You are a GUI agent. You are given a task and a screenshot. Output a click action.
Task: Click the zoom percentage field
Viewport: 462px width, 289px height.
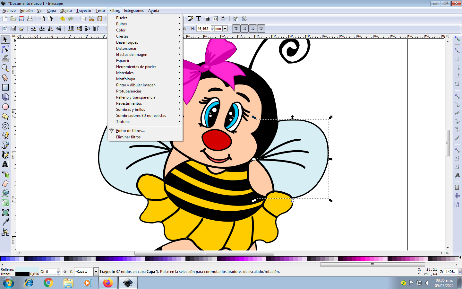pyautogui.click(x=451, y=272)
